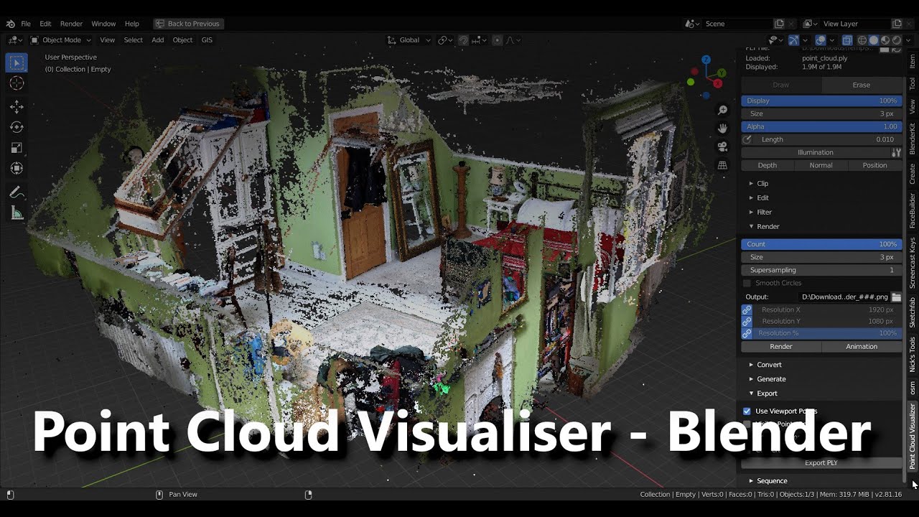Viewport: 919px width, 517px height.
Task: Click the Output path field
Action: [844, 297]
